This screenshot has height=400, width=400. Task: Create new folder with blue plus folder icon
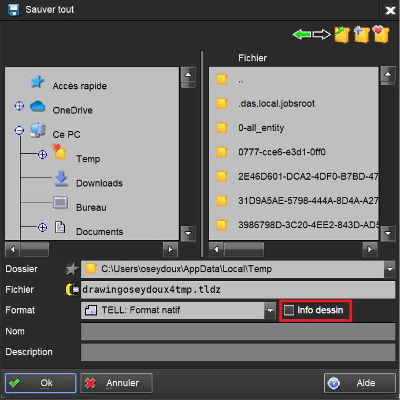(x=362, y=34)
